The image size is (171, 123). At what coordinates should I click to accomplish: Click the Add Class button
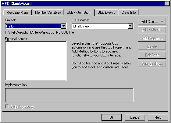click(x=152, y=22)
